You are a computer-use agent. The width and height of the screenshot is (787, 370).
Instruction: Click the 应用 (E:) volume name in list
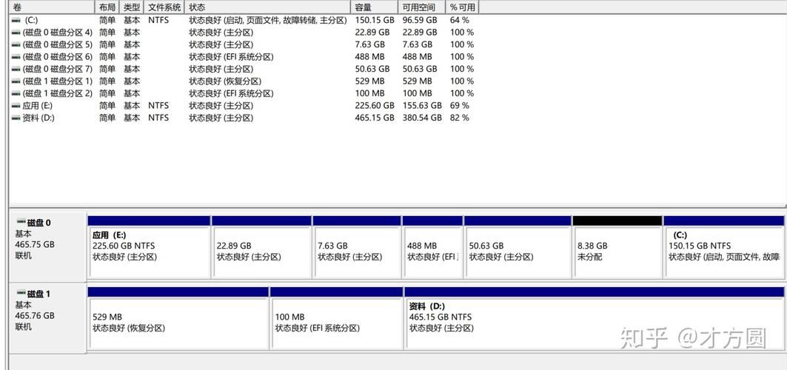[x=38, y=106]
